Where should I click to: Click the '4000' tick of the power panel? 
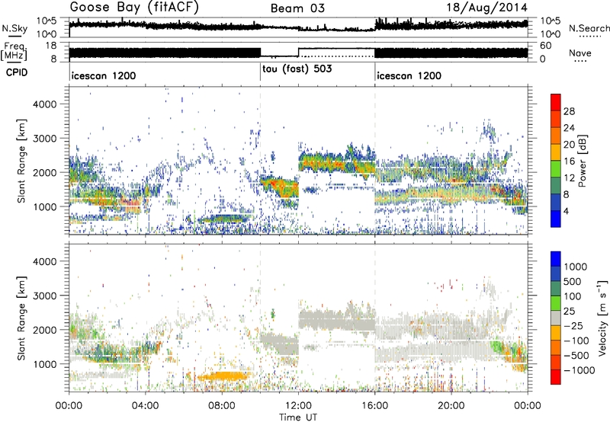[x=45, y=104]
